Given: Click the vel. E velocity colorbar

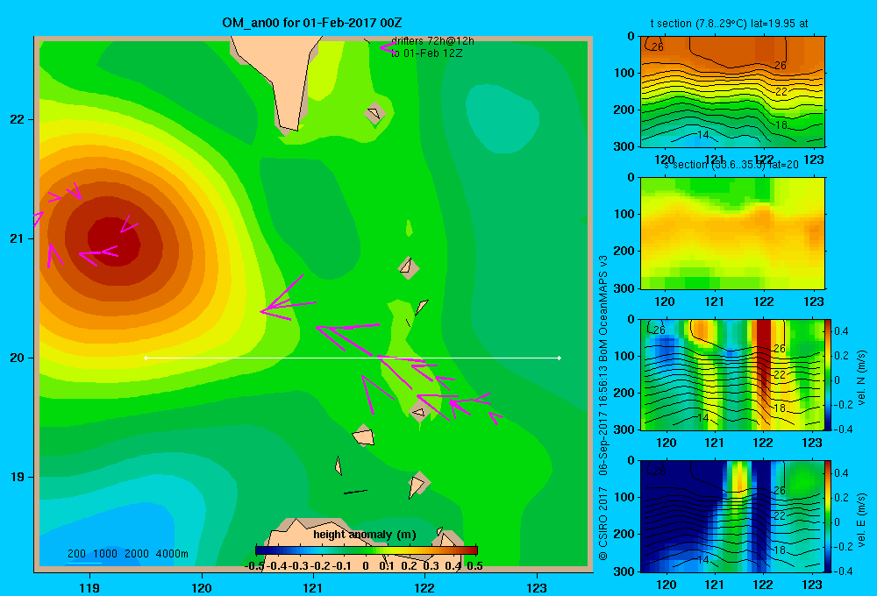Looking at the screenshot, I should pyautogui.click(x=828, y=516).
